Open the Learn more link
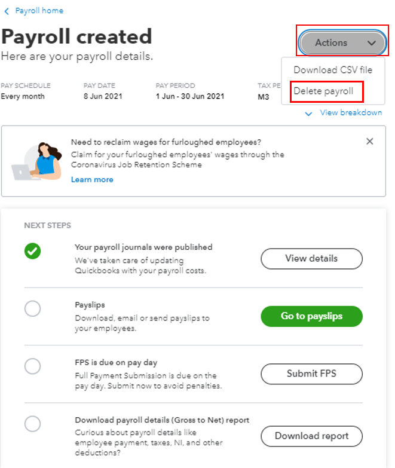 click(92, 179)
